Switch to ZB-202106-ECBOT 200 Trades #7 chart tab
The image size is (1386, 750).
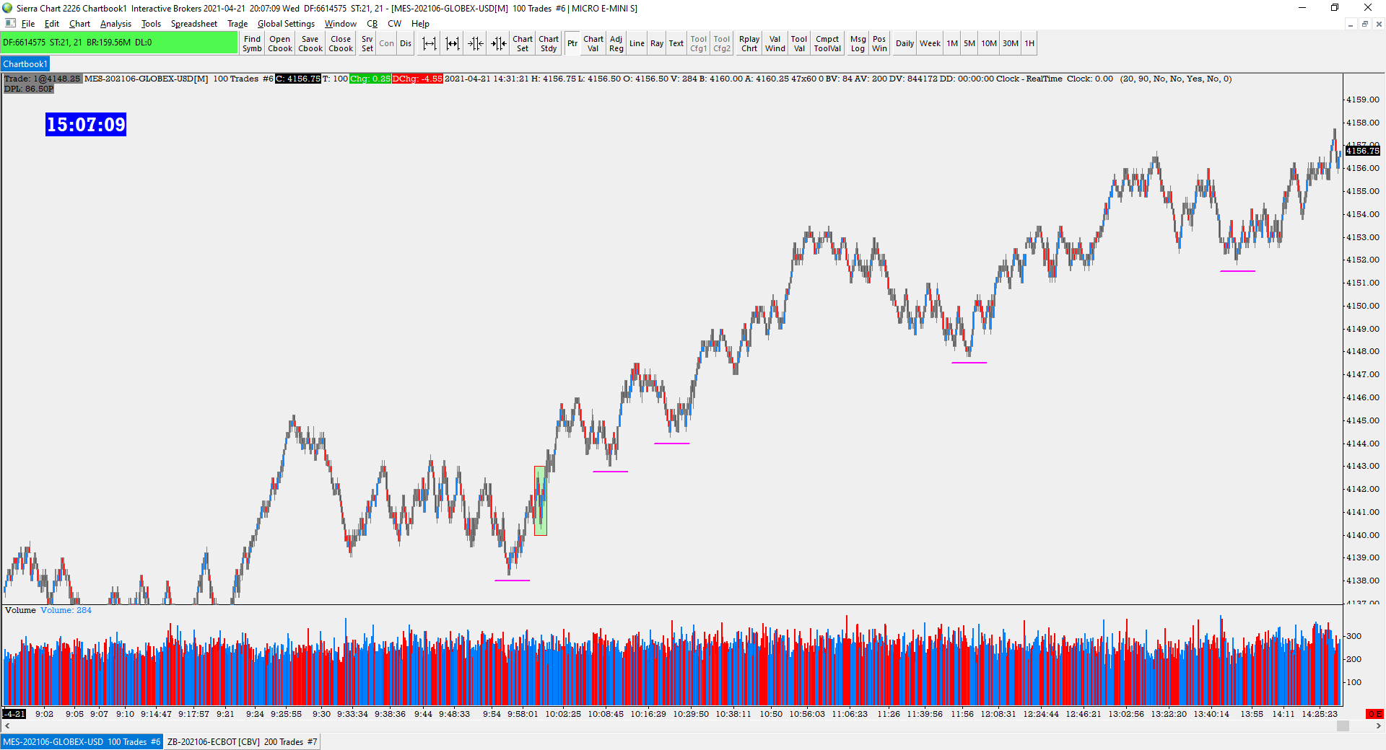coord(242,741)
